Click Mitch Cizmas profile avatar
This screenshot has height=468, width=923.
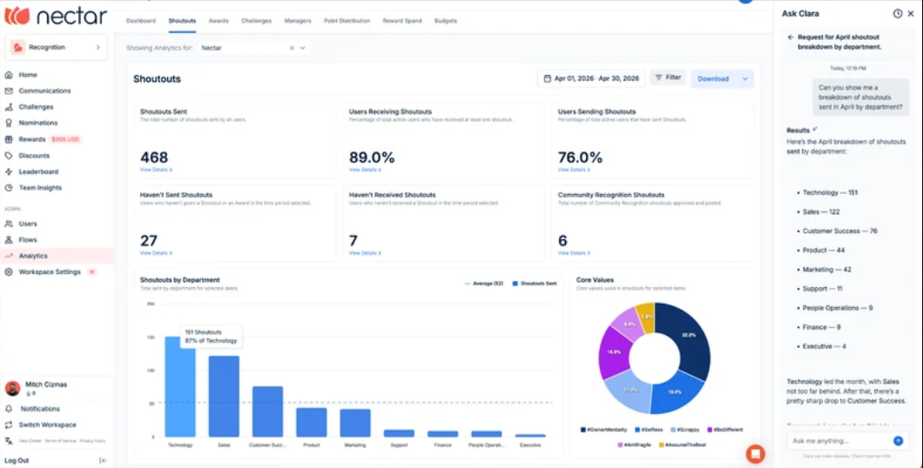point(12,388)
